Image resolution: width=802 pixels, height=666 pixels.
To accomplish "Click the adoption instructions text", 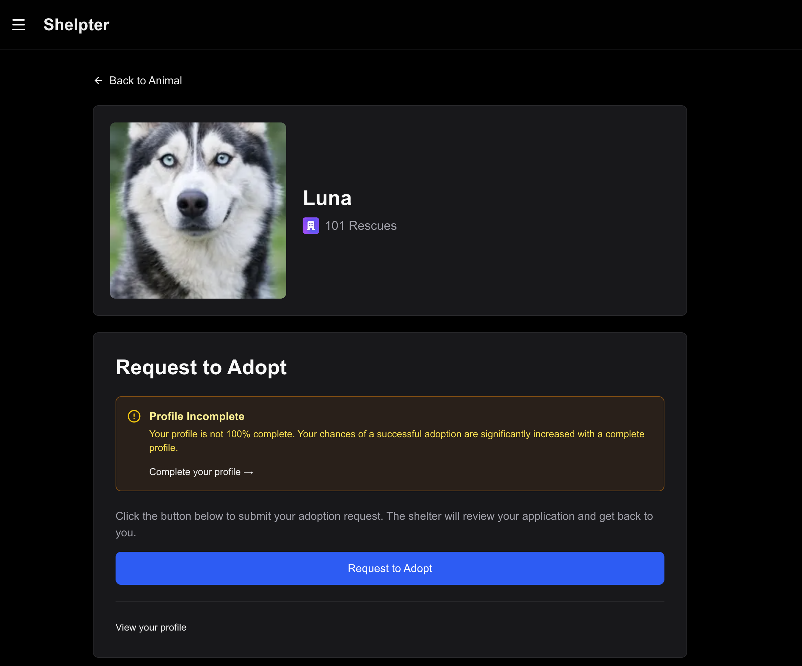I will 382,524.
